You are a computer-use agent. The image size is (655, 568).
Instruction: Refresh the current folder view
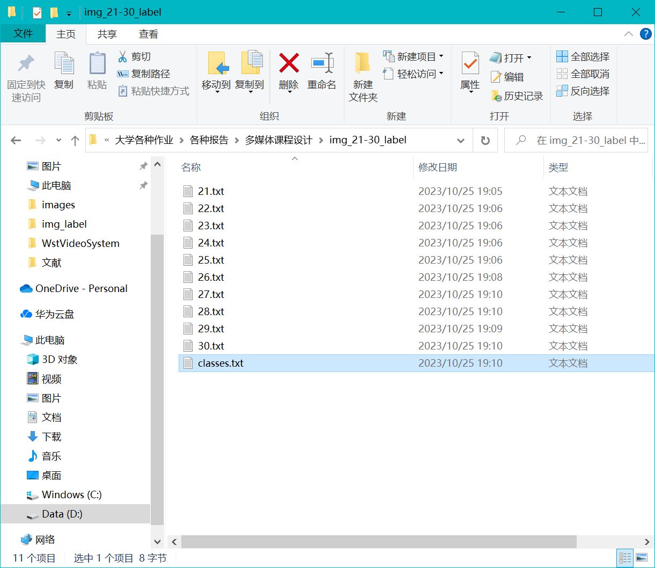pos(485,140)
